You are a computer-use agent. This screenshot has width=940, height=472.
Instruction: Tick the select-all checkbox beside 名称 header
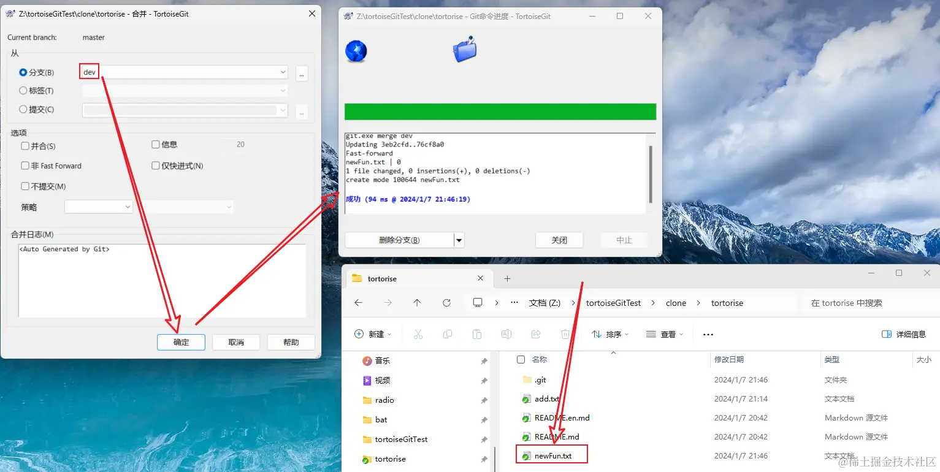click(x=521, y=359)
